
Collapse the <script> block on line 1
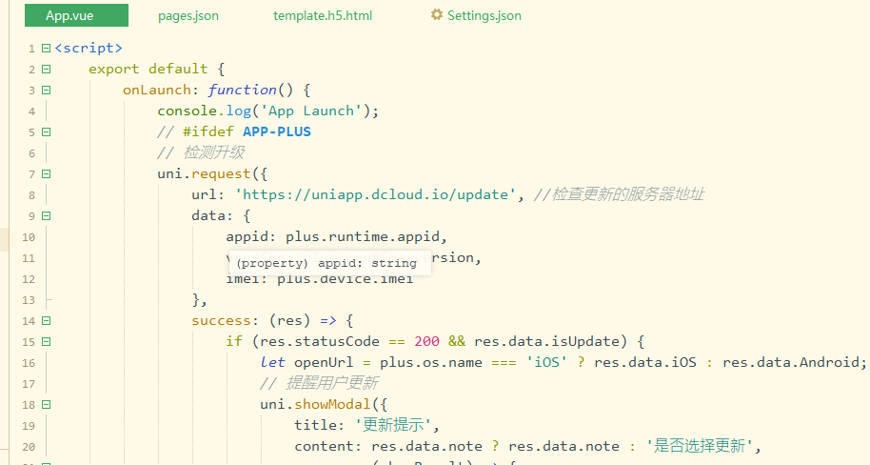[x=45, y=48]
